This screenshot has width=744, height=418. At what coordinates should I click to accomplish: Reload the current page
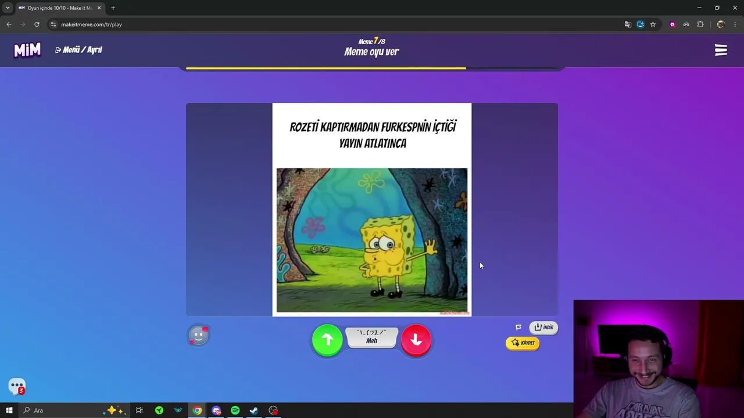coord(37,24)
